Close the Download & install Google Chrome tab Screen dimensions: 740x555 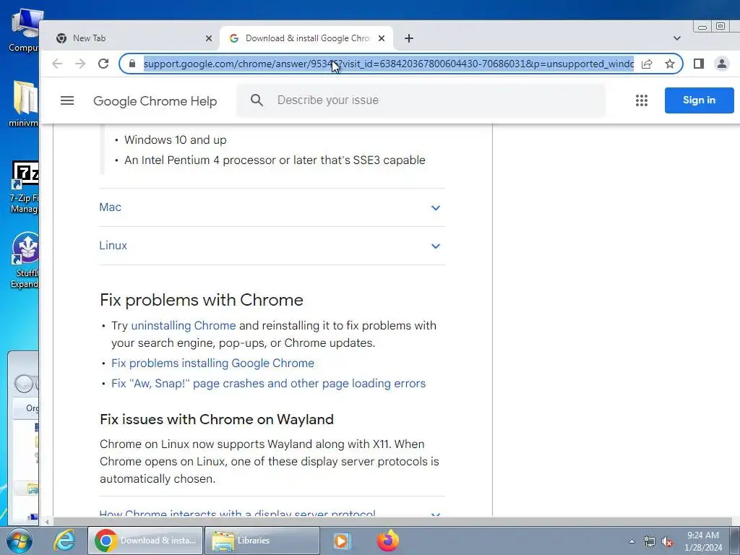(382, 39)
